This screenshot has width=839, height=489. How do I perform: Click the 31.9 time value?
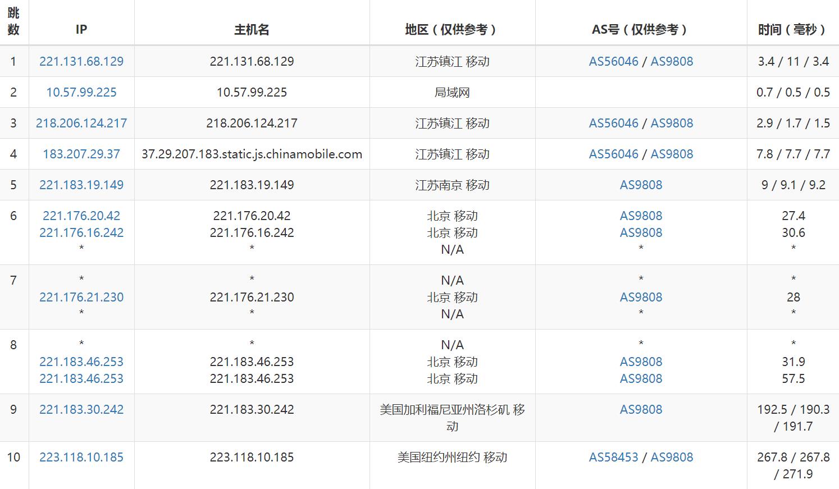pos(793,362)
